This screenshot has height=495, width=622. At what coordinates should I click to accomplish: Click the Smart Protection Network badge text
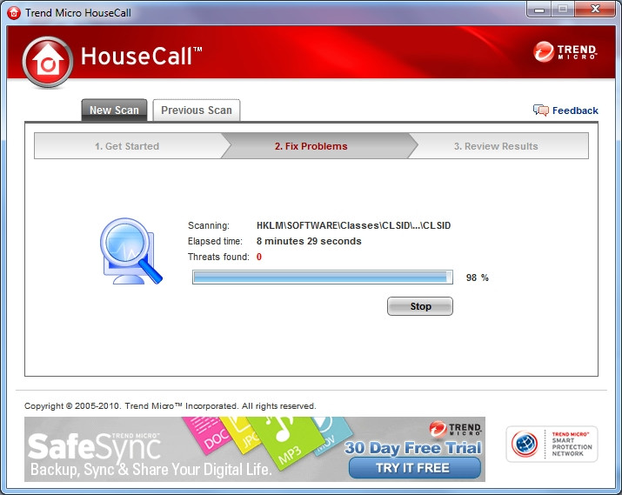click(x=572, y=444)
